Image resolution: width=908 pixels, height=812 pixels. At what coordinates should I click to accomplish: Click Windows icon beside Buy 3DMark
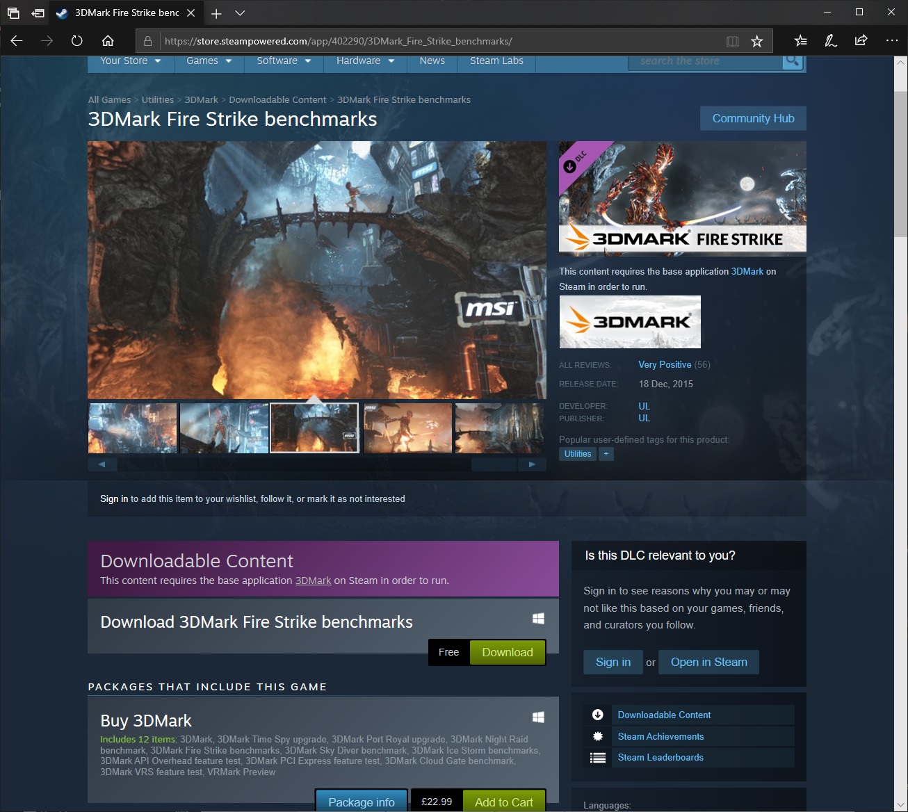tap(538, 717)
